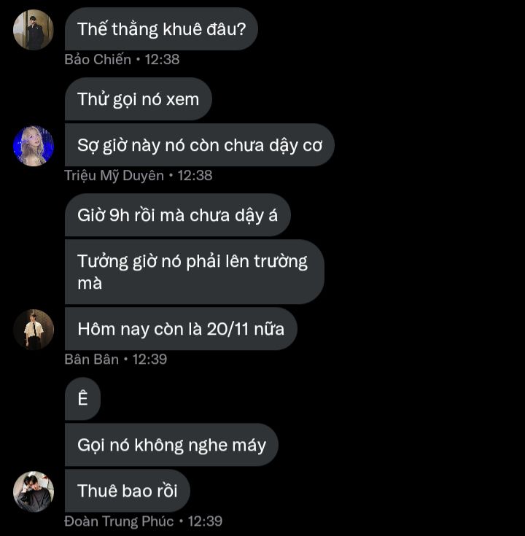The image size is (525, 536).
Task: Click the "Gọi nó không nghe máy" message
Action: tap(171, 445)
